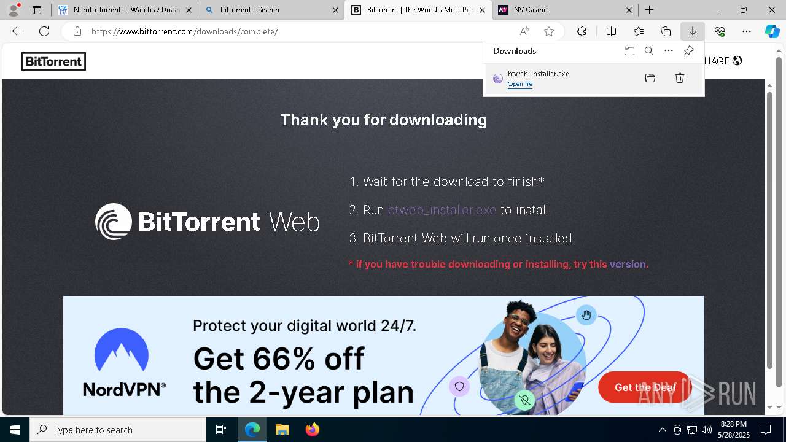
Task: Refresh the BitTorrent page
Action: [x=44, y=31]
